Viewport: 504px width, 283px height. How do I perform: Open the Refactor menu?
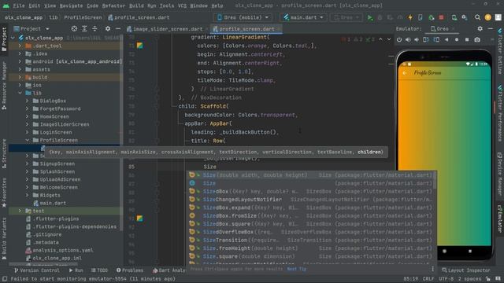click(x=113, y=6)
